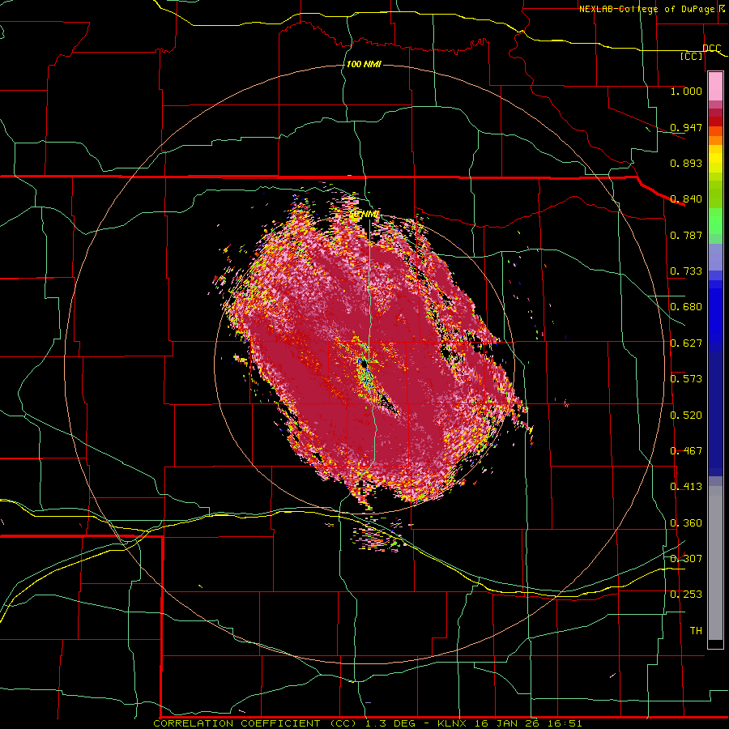The width and height of the screenshot is (729, 729).
Task: Select the 0.947 scale value
Action: 686,127
